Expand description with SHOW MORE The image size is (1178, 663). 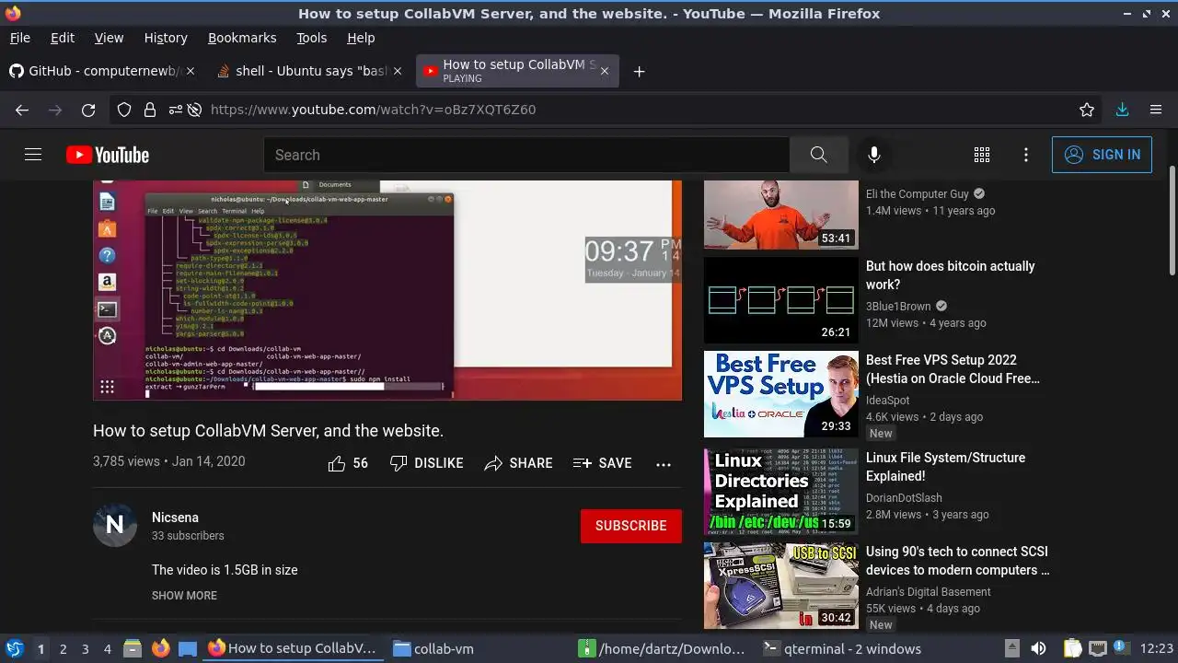point(184,596)
